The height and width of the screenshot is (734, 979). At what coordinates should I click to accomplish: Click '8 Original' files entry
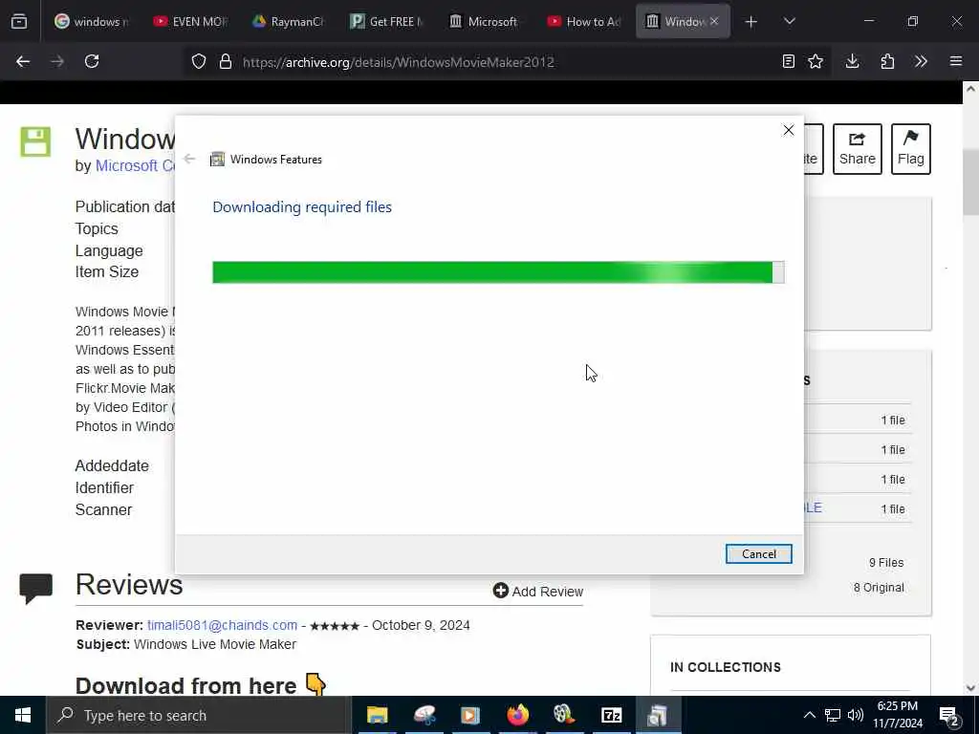tap(879, 588)
